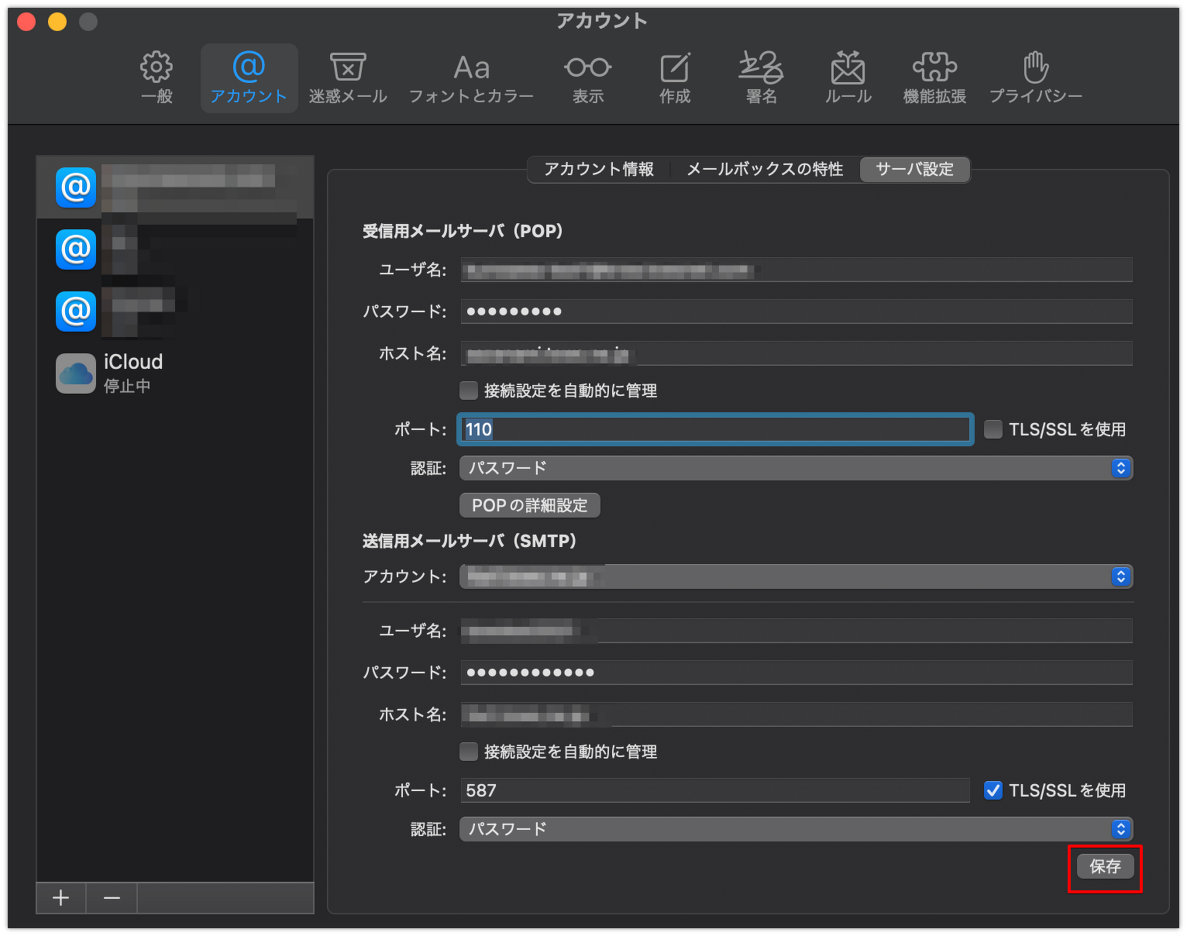Open プライバシー hand icon

1035,77
